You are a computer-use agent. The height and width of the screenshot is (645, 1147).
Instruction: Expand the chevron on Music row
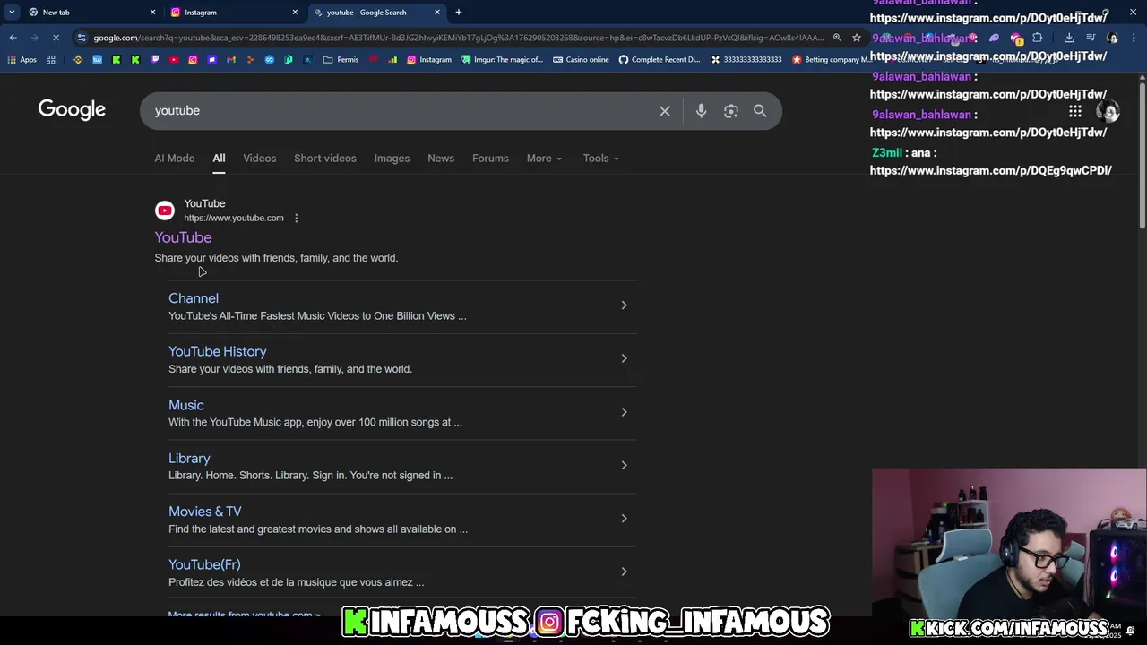pyautogui.click(x=624, y=412)
